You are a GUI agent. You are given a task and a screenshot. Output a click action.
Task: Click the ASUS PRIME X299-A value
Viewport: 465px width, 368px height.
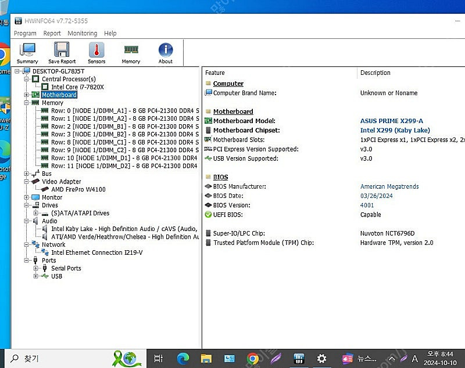[x=391, y=121]
